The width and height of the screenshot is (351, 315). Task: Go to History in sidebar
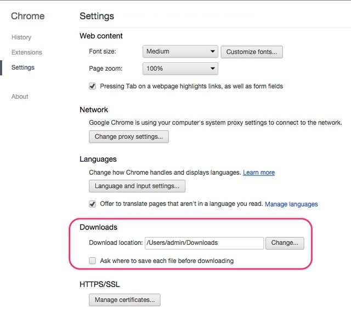coord(21,37)
